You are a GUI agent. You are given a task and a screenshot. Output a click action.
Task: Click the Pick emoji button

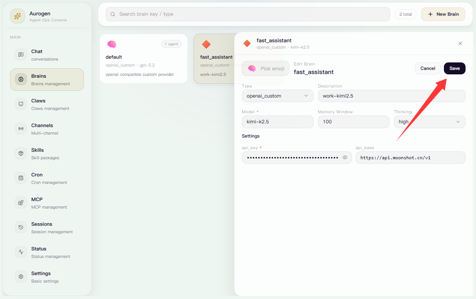265,68
